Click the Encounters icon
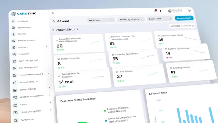Viewport: 218px width, 123px height. 14,54
